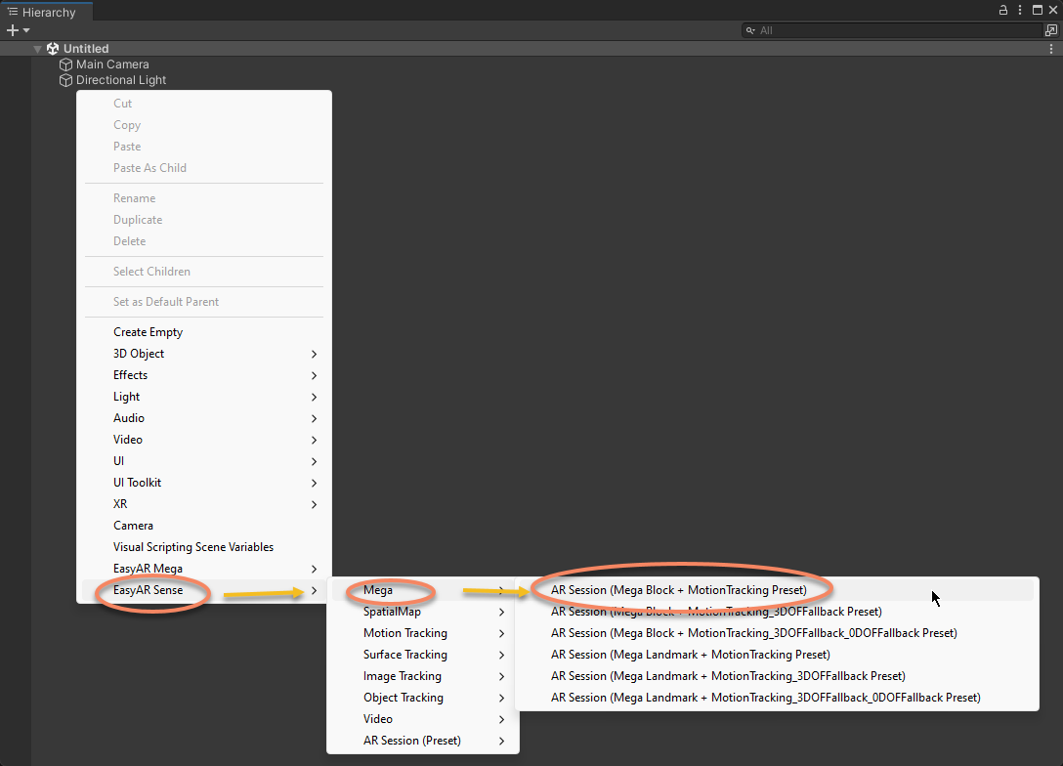The width and height of the screenshot is (1063, 766).
Task: Toggle the Hierarchy panel lock
Action: click(x=1002, y=10)
